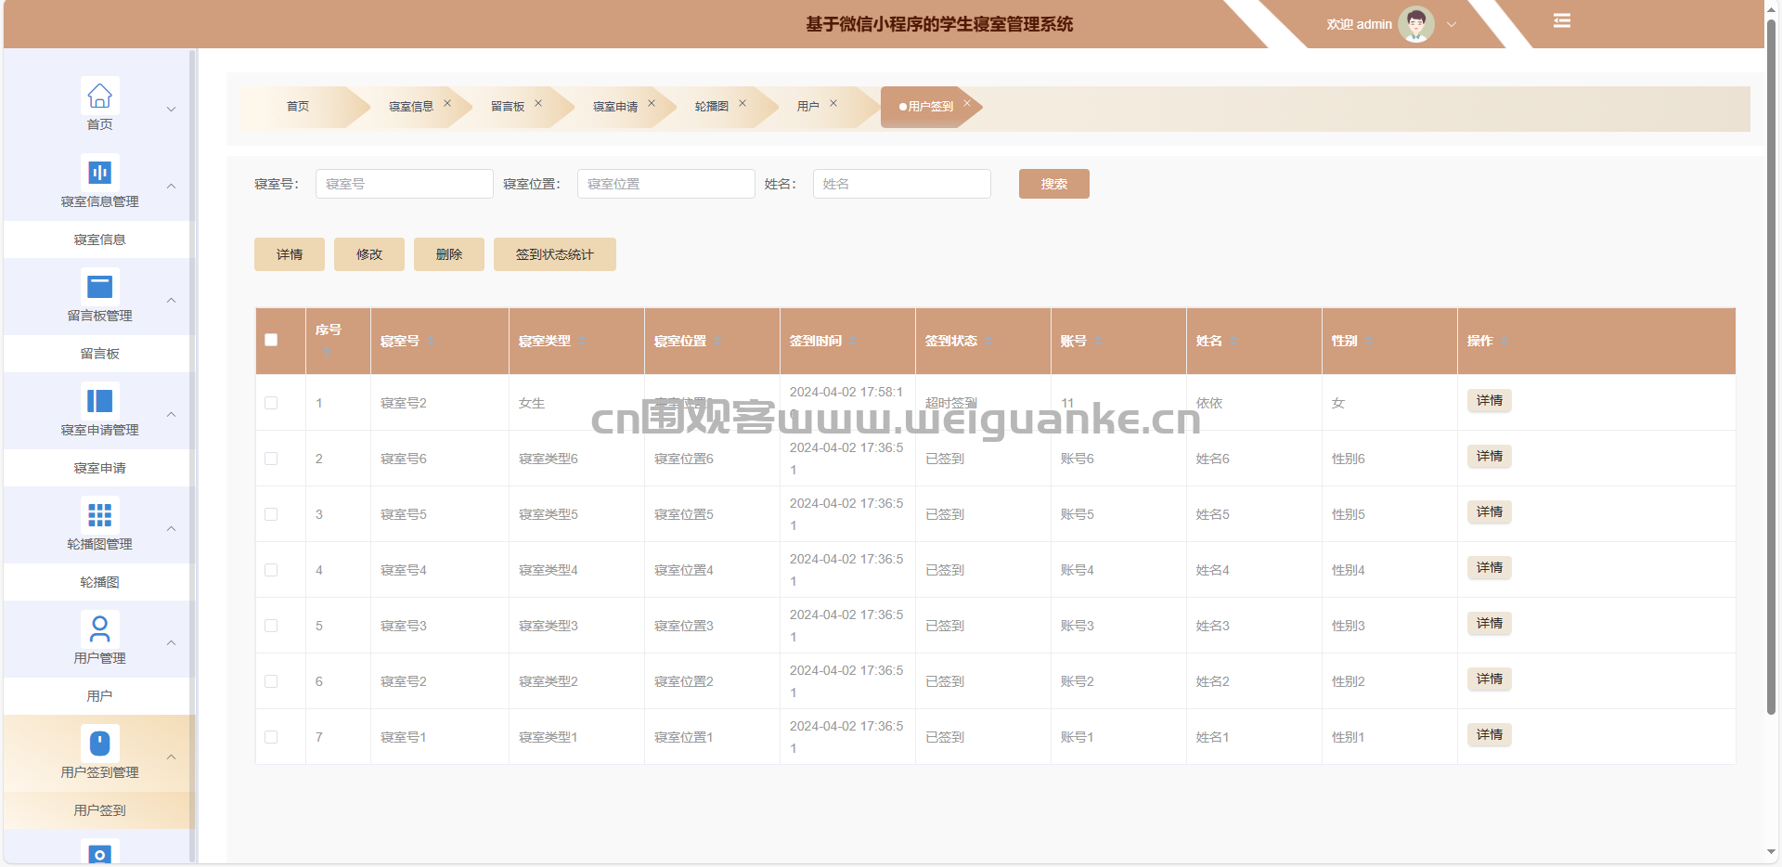Image resolution: width=1782 pixels, height=867 pixels.
Task: Focus the 寝室位置 input field
Action: tap(665, 184)
